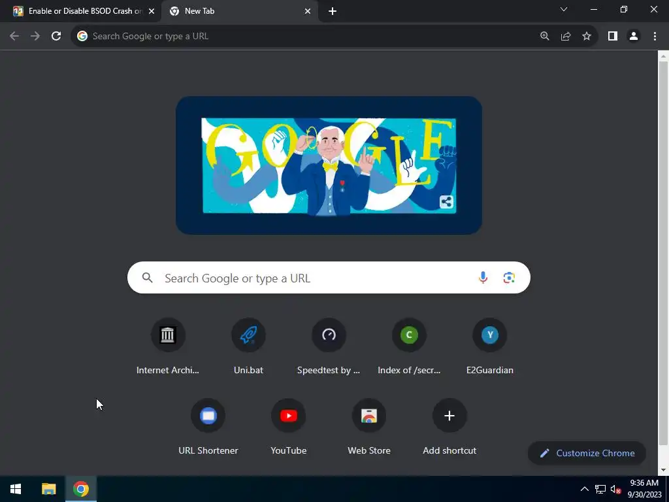
Task: Click the Google doodle image
Action: 329,165
